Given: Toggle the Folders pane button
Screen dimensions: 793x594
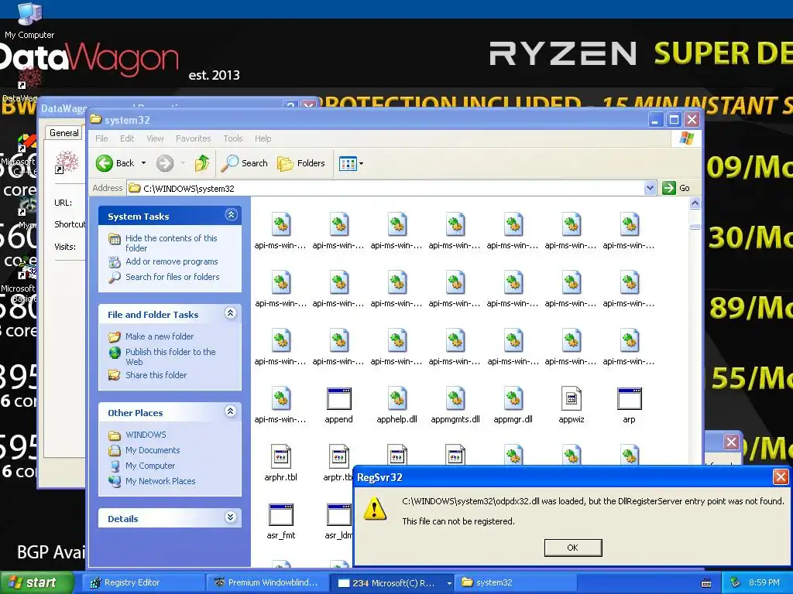Looking at the screenshot, I should tap(301, 163).
